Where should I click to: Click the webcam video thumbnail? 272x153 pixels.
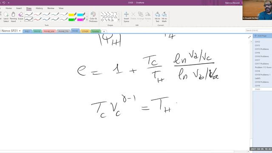coord(257,10)
